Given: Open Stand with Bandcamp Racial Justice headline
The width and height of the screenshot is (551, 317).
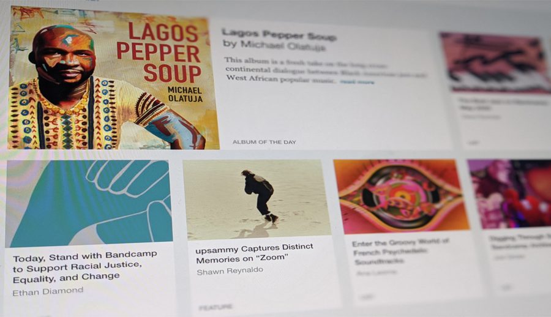Looking at the screenshot, I should pyautogui.click(x=84, y=267).
